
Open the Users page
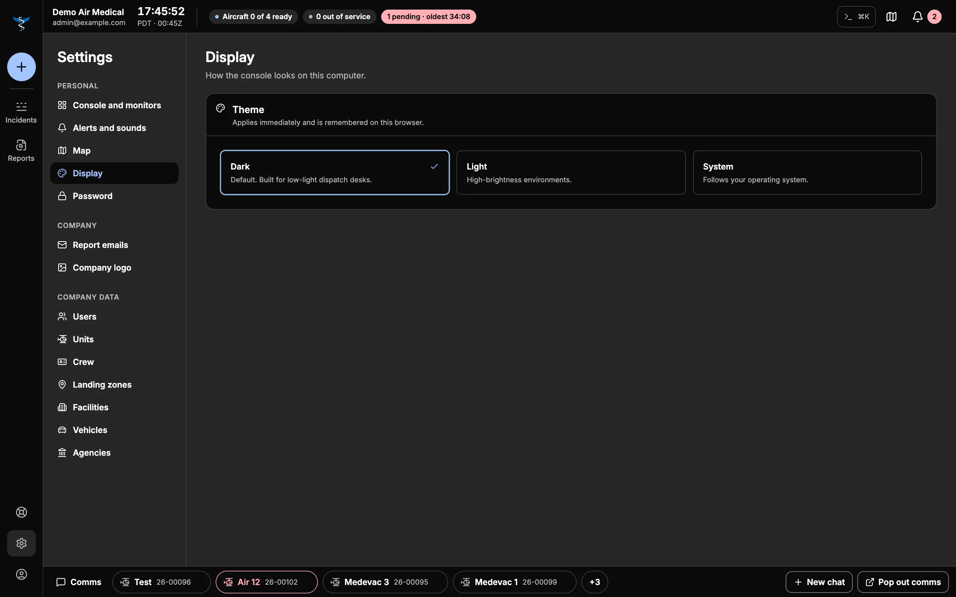point(114,316)
